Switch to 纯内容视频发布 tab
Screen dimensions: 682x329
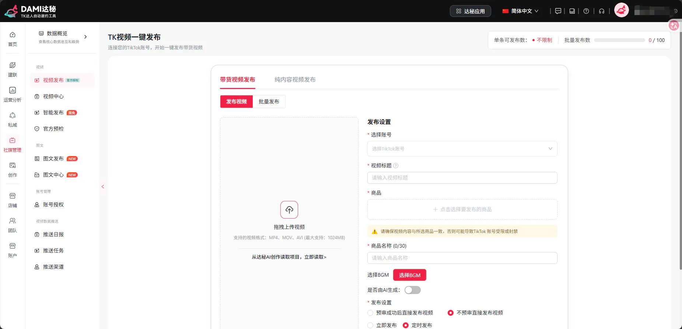tap(295, 79)
